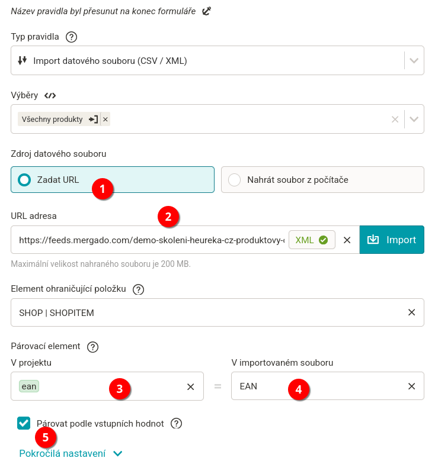Open help icon next to Typ pravidla
This screenshot has height=474, width=435.
click(x=72, y=37)
